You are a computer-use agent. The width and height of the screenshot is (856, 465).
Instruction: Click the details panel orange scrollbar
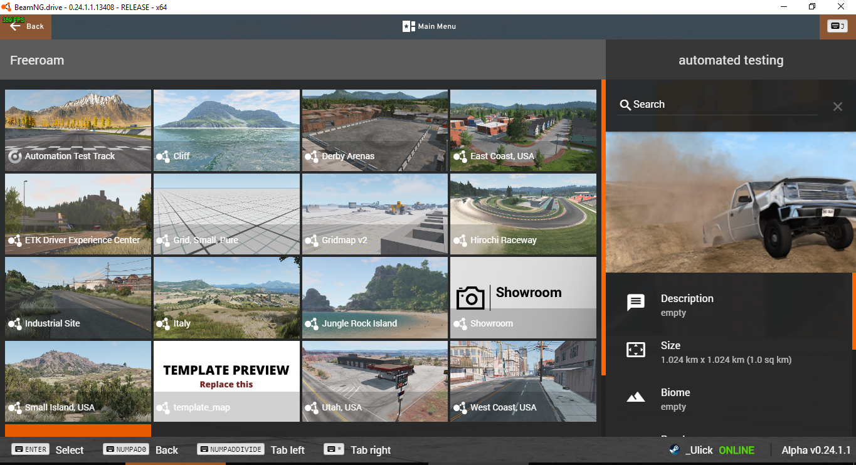pyautogui.click(x=854, y=310)
